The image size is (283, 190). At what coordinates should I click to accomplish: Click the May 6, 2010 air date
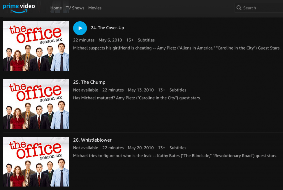[x=110, y=40]
